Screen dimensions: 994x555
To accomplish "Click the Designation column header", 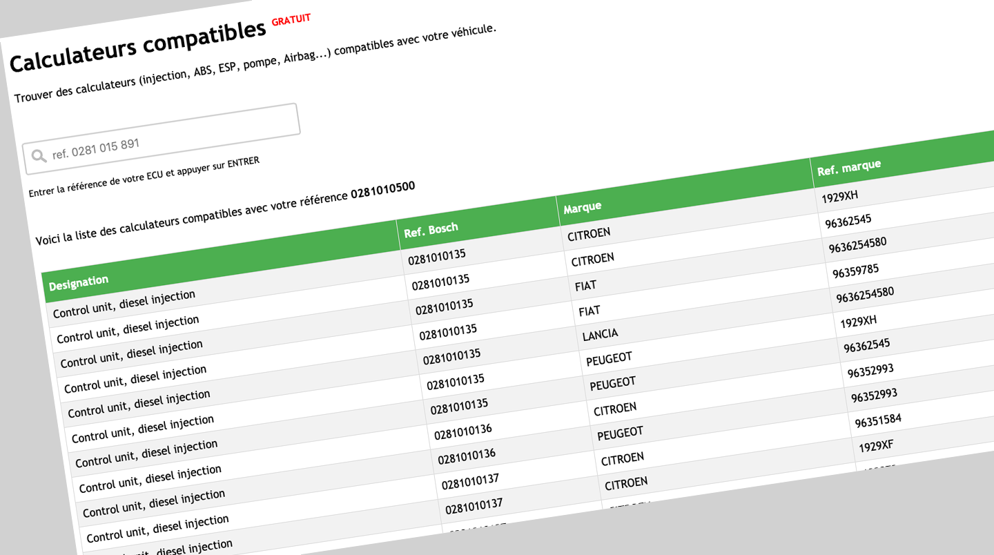I will [222, 262].
